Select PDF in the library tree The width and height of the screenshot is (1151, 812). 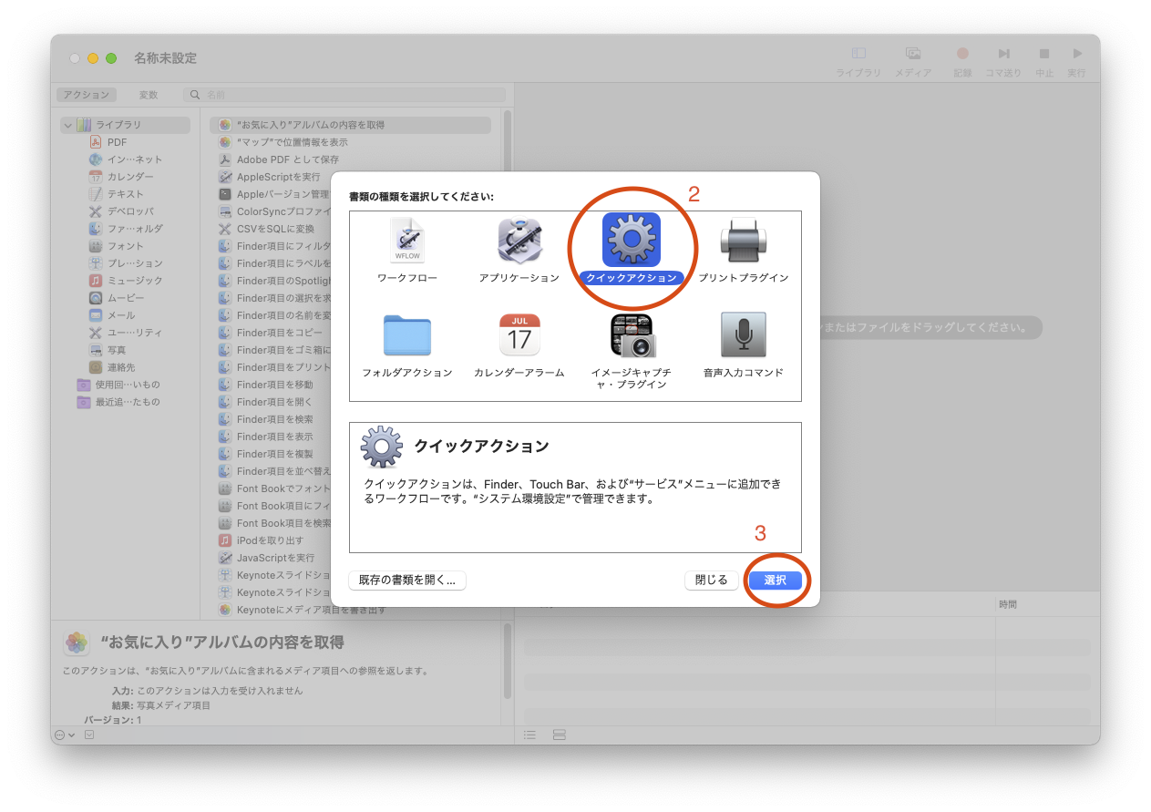tap(117, 142)
